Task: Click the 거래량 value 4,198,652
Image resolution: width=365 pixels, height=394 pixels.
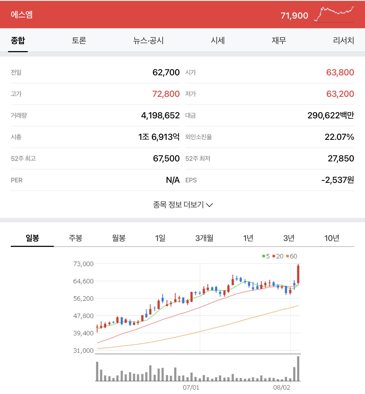Action: click(160, 115)
